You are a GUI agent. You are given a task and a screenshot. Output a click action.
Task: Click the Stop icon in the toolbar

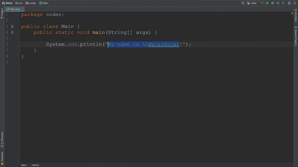point(283,3)
